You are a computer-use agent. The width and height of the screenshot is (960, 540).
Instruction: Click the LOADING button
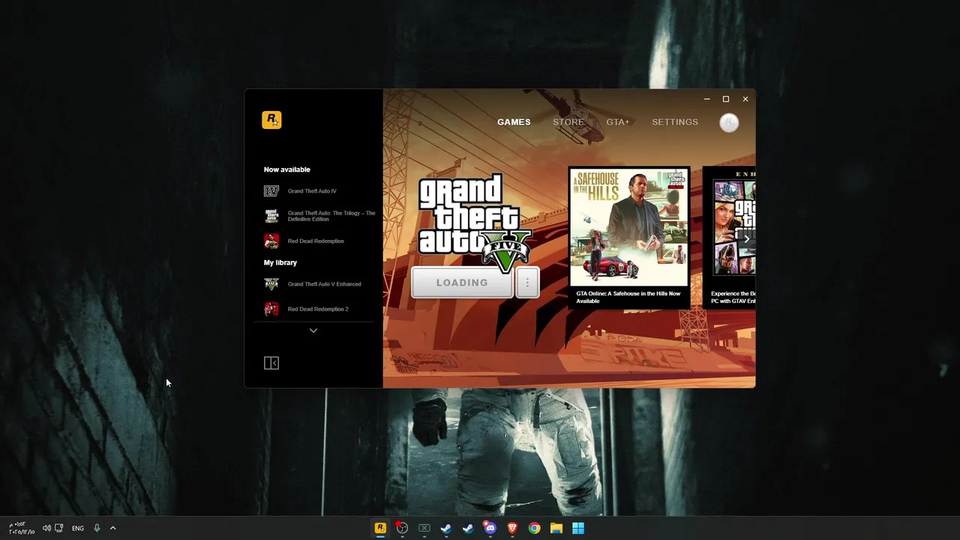pos(462,283)
